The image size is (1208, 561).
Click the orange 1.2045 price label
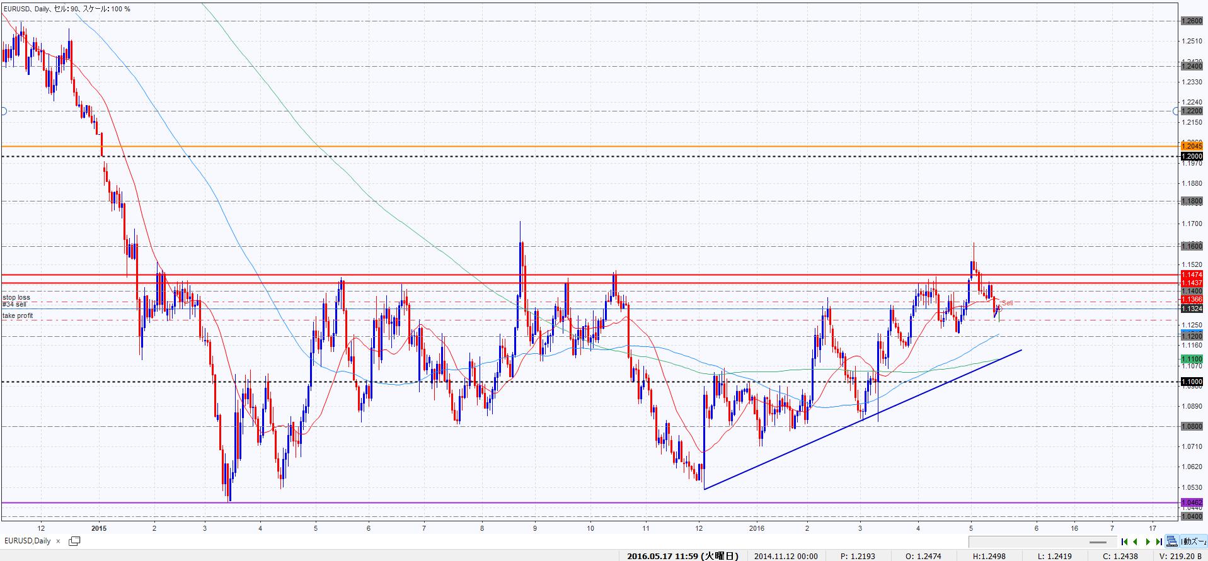pos(1192,147)
